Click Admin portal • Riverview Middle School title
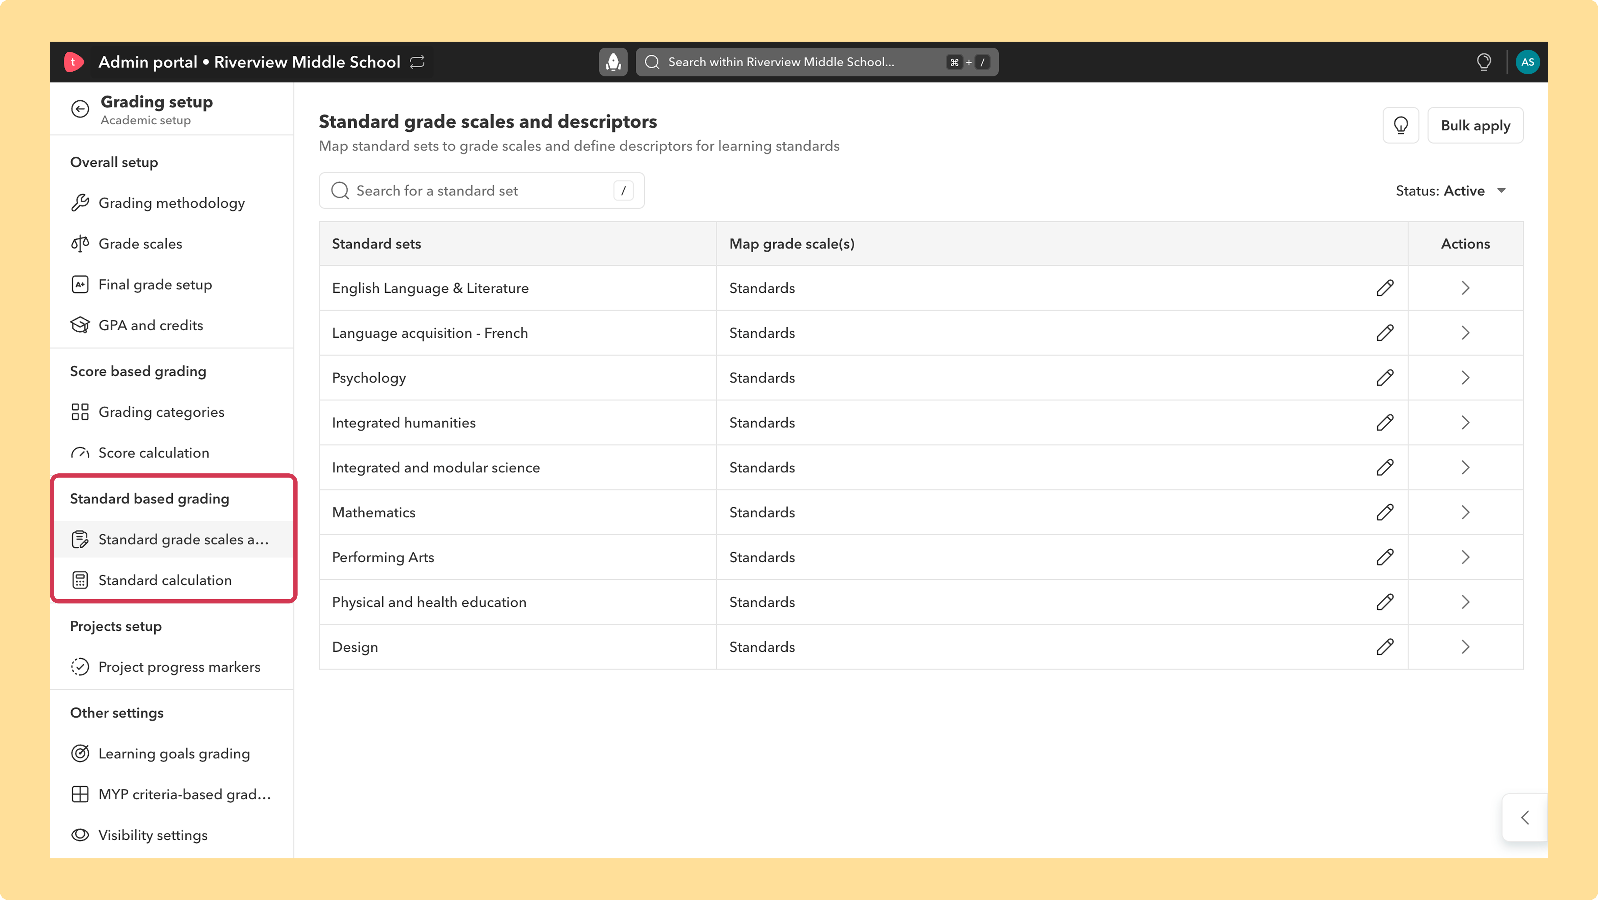 [249, 62]
